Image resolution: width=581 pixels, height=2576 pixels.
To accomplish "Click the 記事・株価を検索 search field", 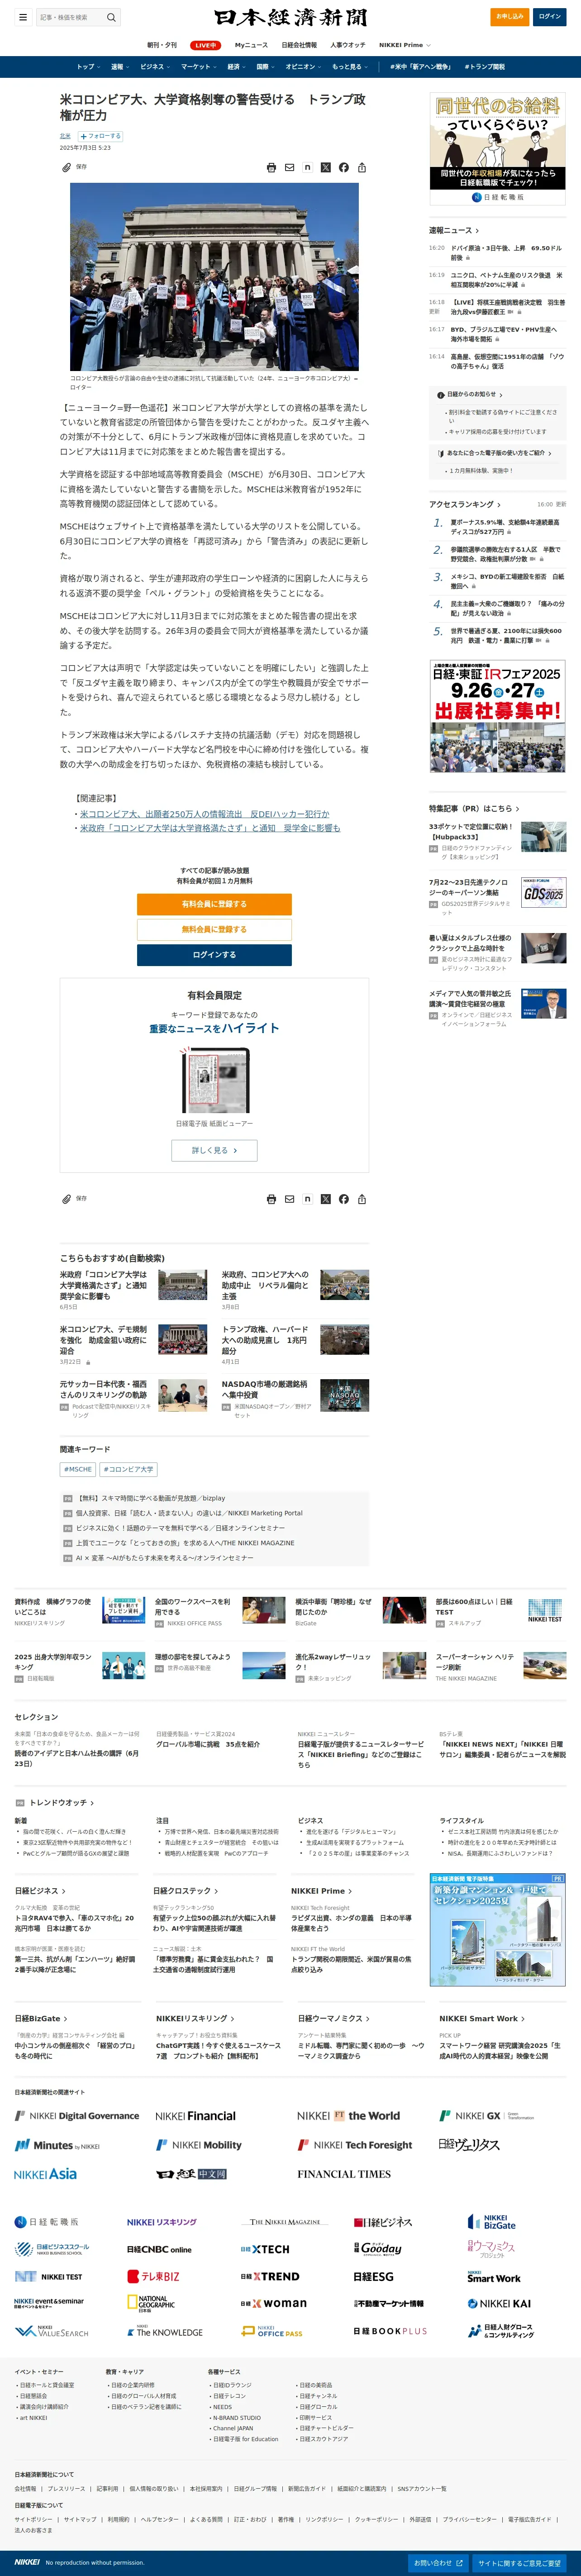I will click(x=70, y=17).
